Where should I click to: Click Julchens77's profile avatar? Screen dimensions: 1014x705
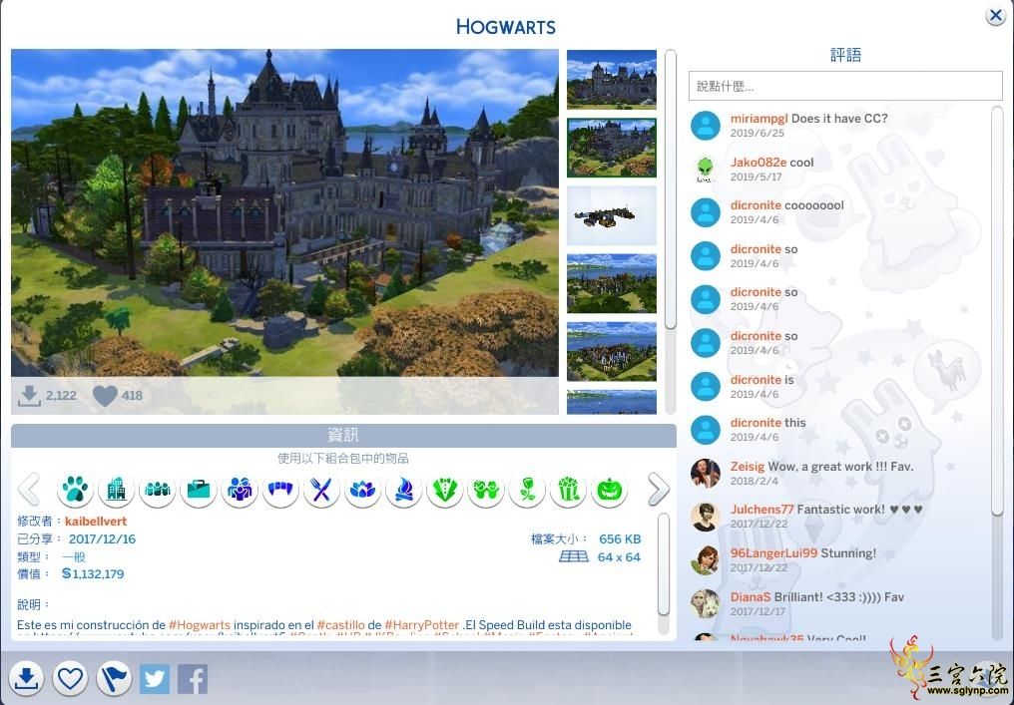pos(706,517)
